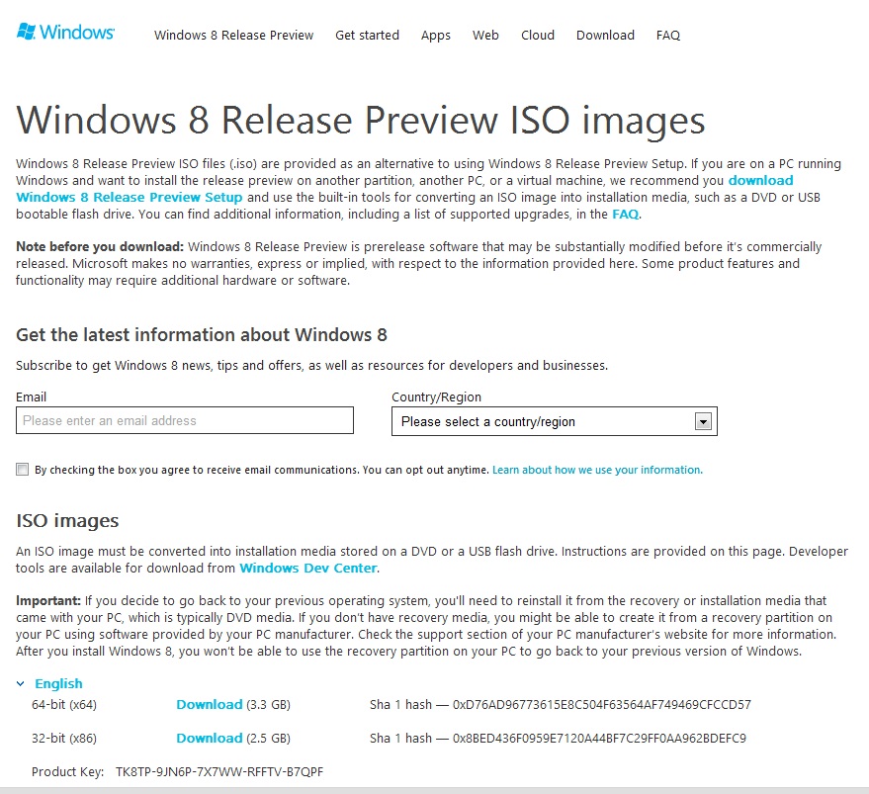Click the 64-bit Sha 1 hash value
This screenshot has width=869, height=794.
[x=602, y=705]
